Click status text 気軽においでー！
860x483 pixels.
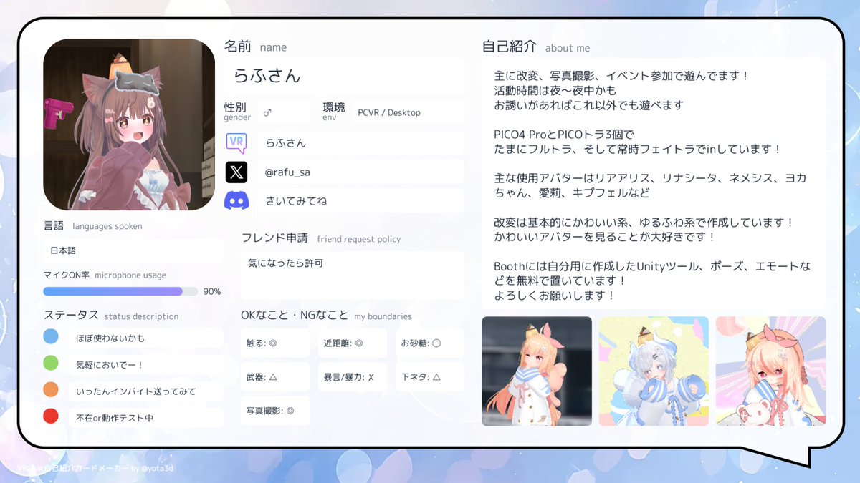(110, 364)
